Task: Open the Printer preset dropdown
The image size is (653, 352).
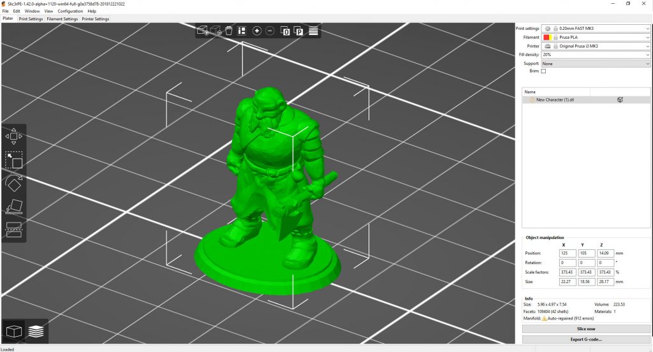Action: (596, 46)
